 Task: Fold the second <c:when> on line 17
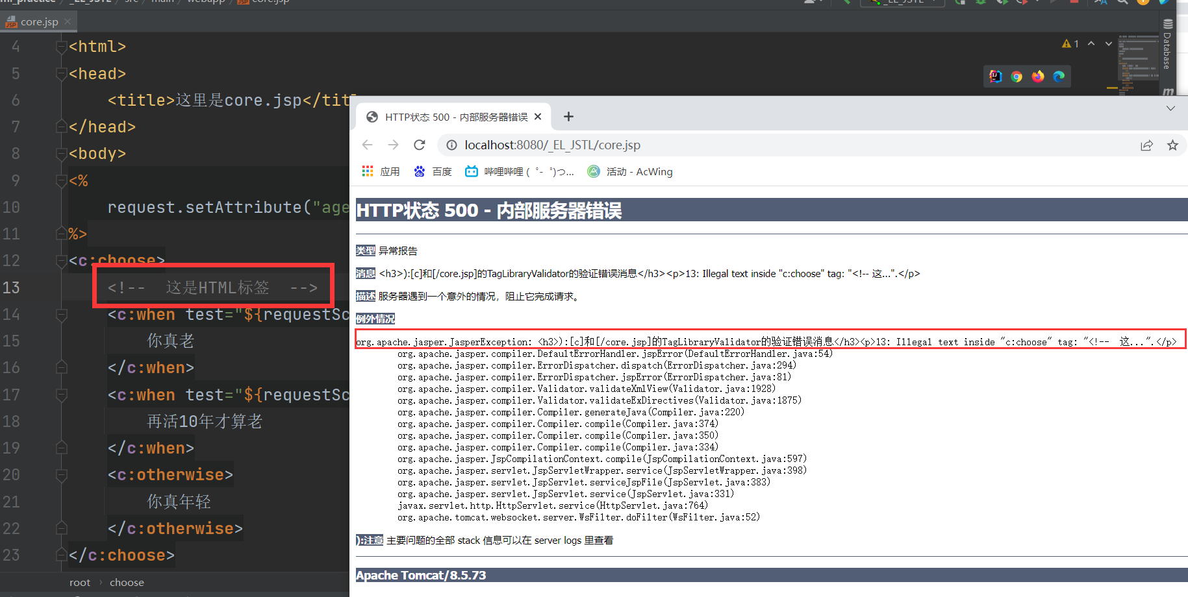pyautogui.click(x=62, y=395)
